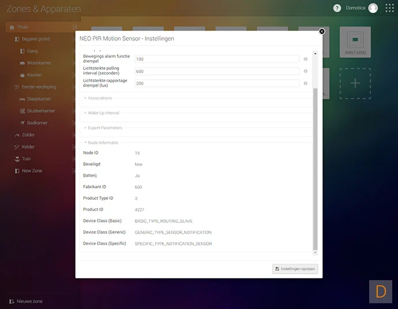This screenshot has height=309, width=398.
Task: Click info icon for Lichtsterkte polling interval
Action: tap(306, 71)
